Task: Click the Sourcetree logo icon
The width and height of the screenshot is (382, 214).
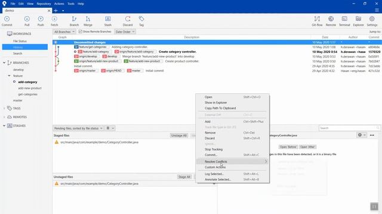Action: tap(4, 4)
